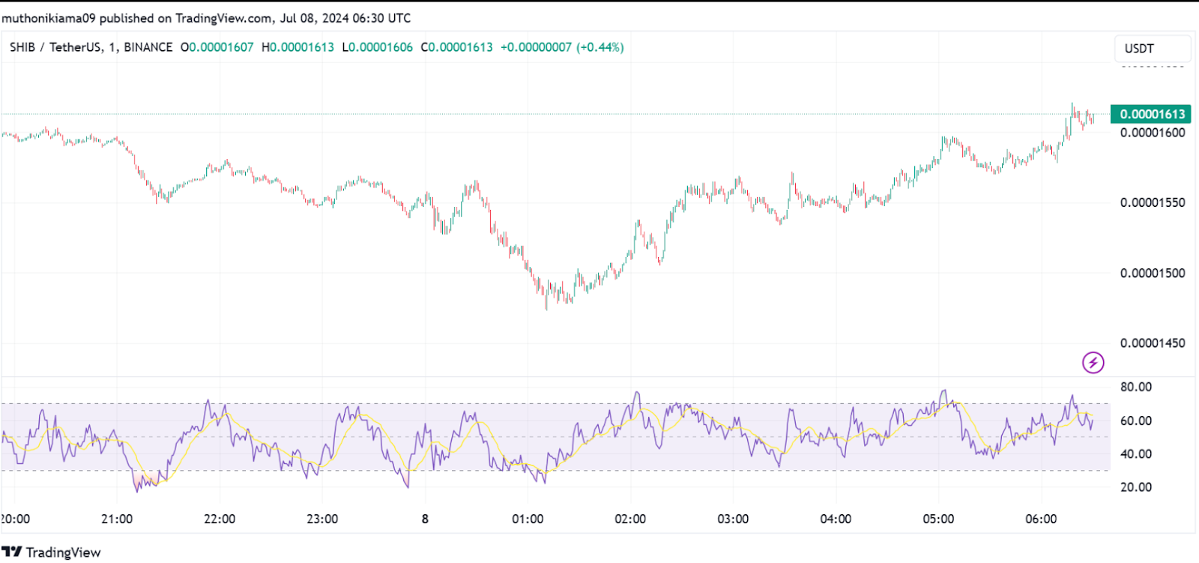Click the open value O0.00001607
The height and width of the screenshot is (563, 1199).
coord(217,47)
